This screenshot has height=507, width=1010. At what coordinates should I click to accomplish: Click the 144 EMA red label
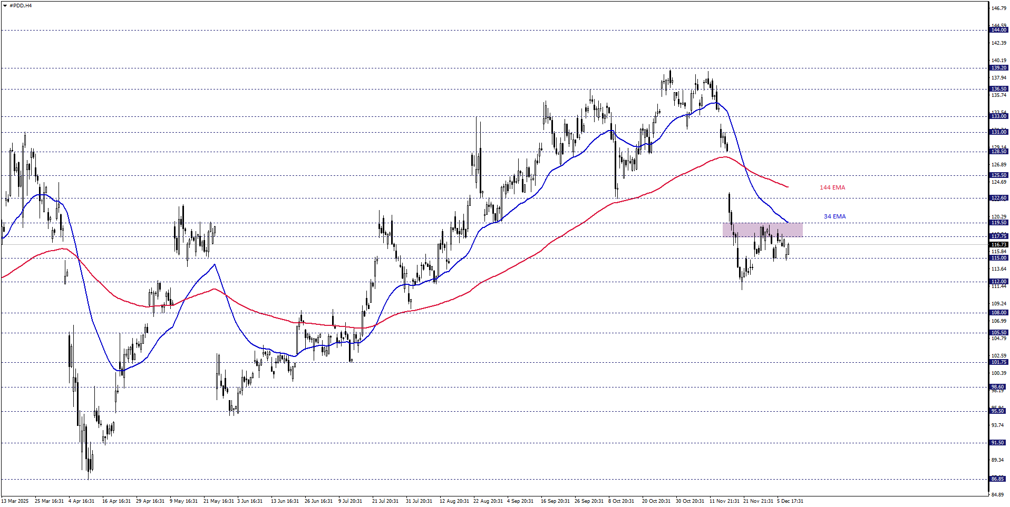click(832, 187)
